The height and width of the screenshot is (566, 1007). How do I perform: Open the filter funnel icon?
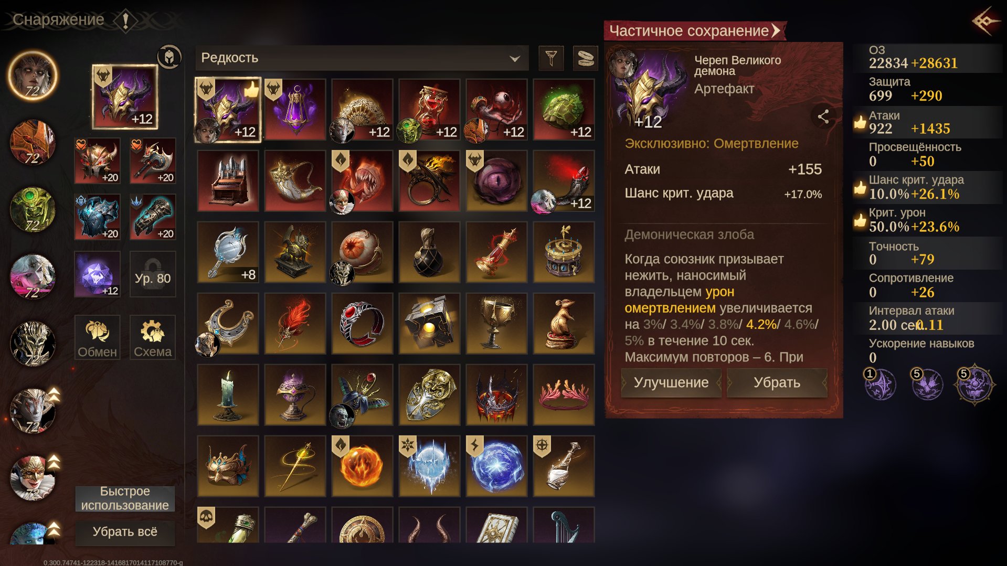click(x=551, y=58)
